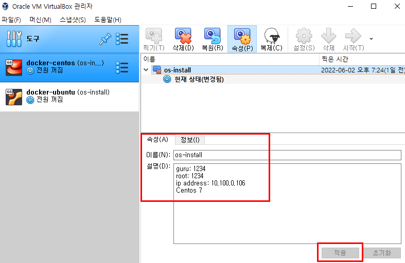Open the Tools list menu icon
Screen dimensions: 405x263
pyautogui.click(x=122, y=39)
